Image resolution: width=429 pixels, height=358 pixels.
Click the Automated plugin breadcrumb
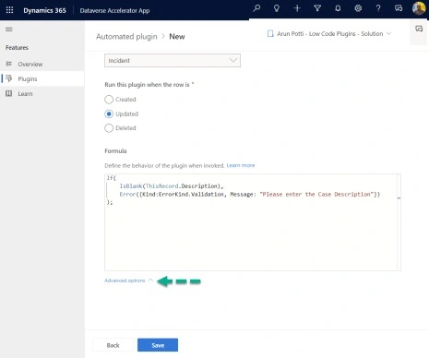point(126,37)
